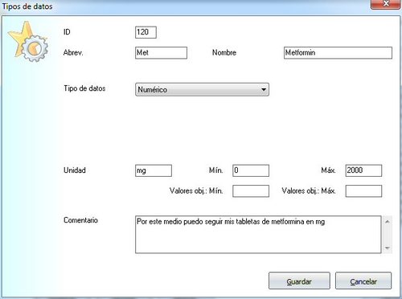
Task: Click the Unidad label
Action: (75, 170)
